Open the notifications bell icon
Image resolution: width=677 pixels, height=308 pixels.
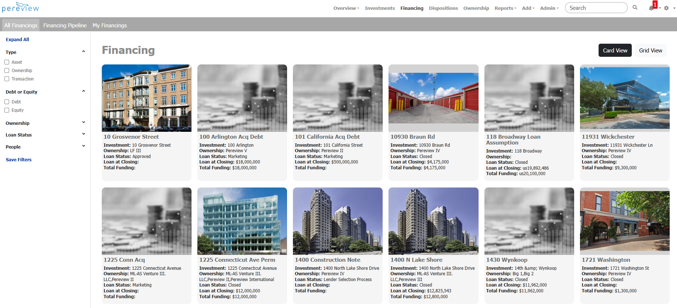coord(651,8)
